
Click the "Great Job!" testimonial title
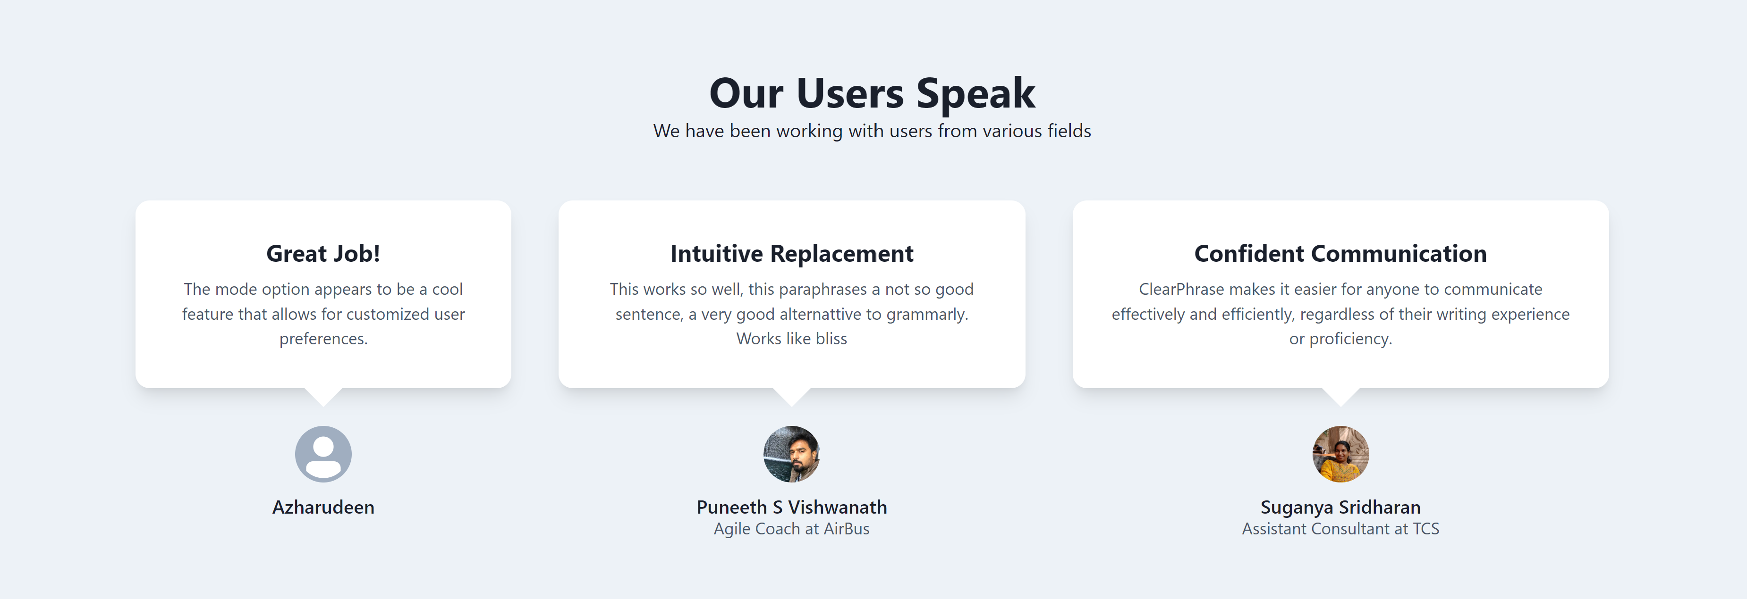coord(323,253)
